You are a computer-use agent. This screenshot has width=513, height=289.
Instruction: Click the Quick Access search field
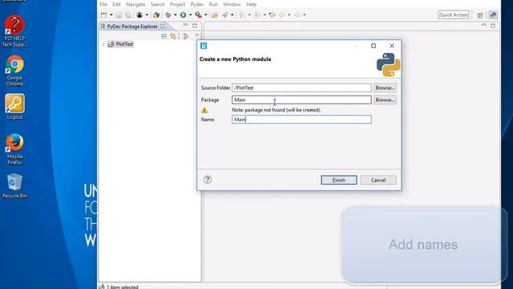pos(454,14)
